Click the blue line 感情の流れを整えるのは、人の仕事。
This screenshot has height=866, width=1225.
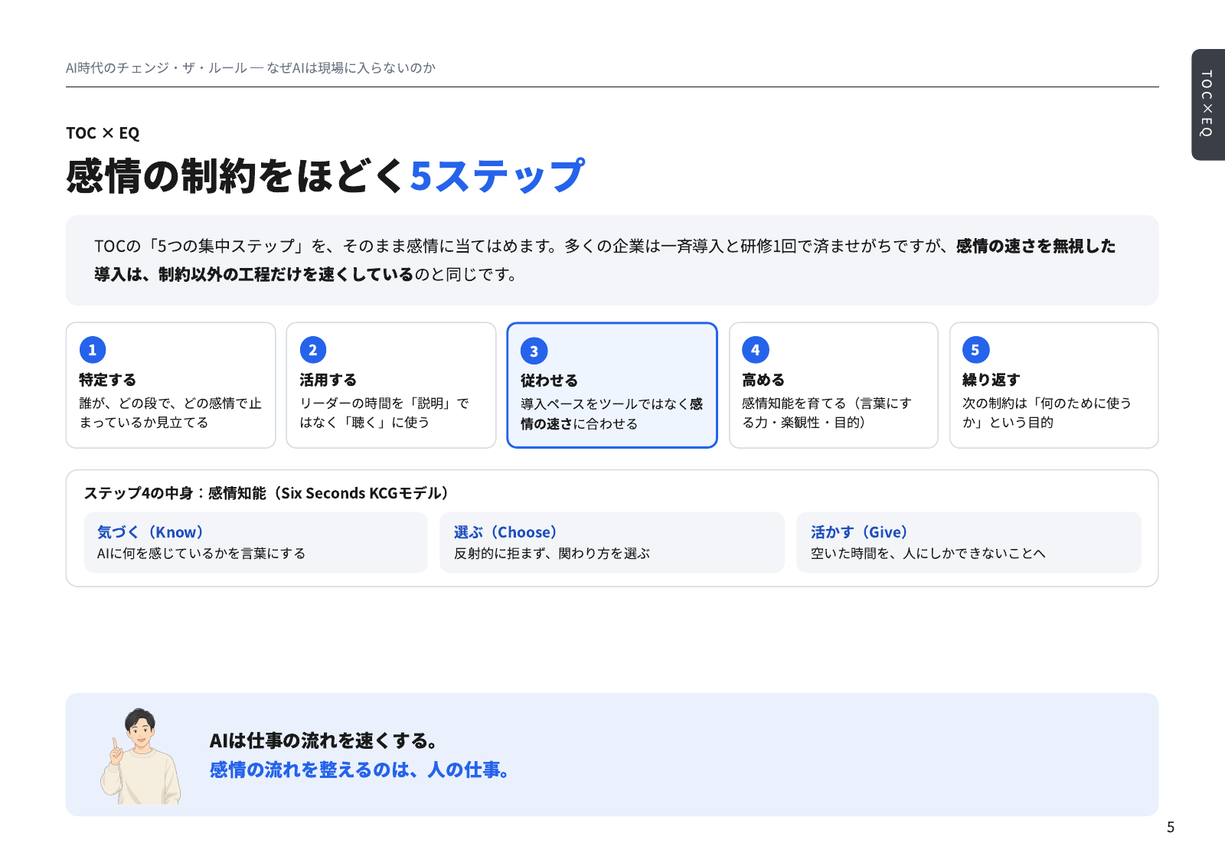click(x=360, y=770)
